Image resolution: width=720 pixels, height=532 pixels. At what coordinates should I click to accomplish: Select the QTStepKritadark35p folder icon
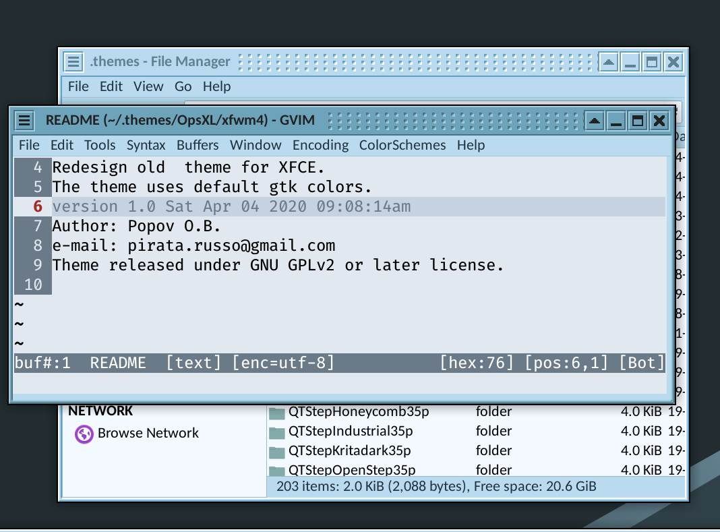click(x=276, y=452)
